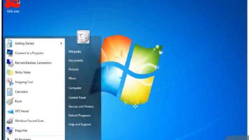This screenshot has height=140, width=249.
Task: Expand the Getting Started submenu arrow
Action: [x=61, y=43]
